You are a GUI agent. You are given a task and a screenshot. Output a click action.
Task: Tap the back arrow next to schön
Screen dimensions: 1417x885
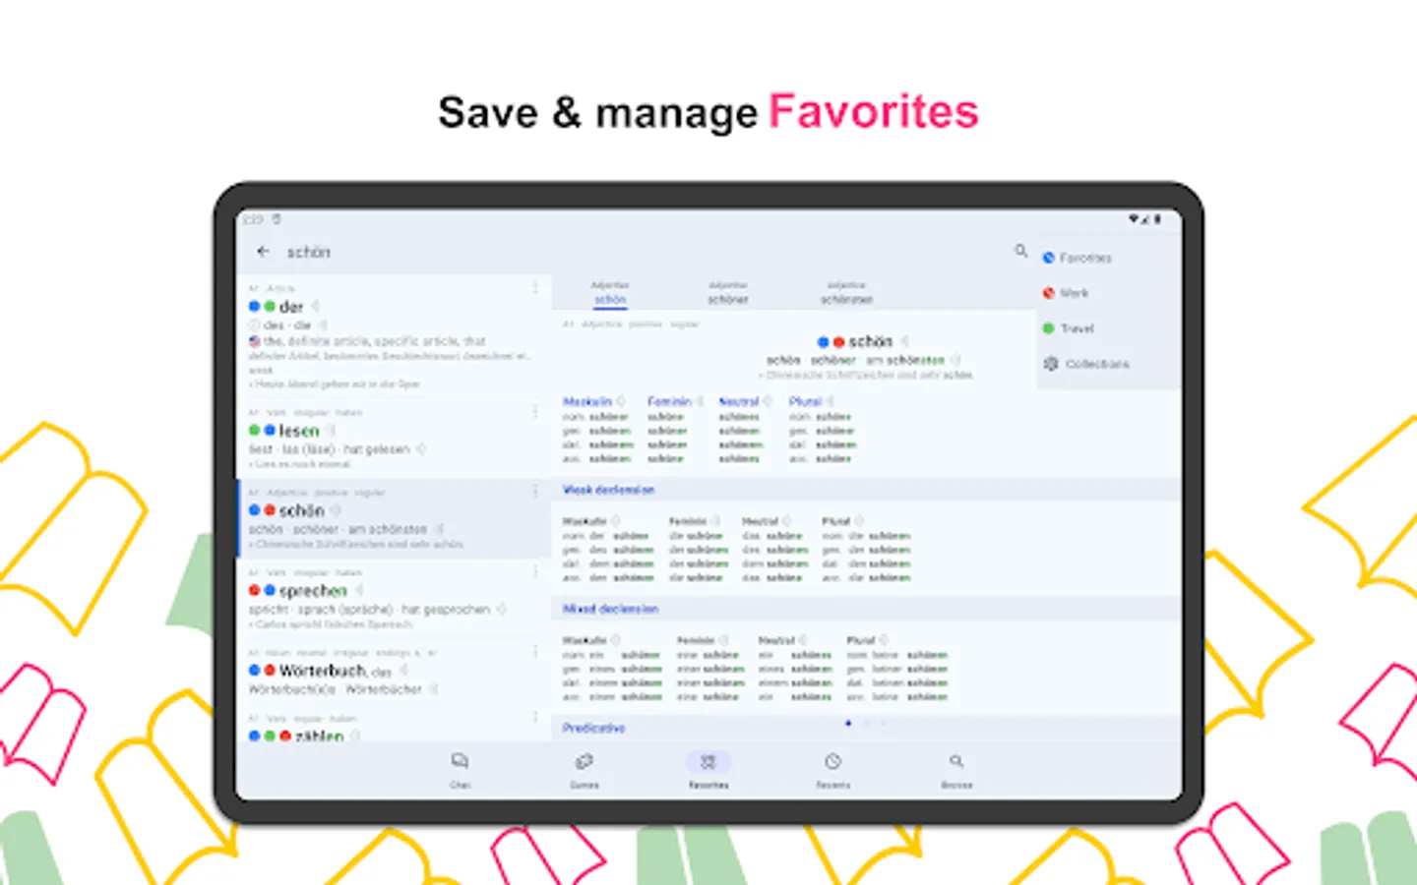click(x=263, y=252)
